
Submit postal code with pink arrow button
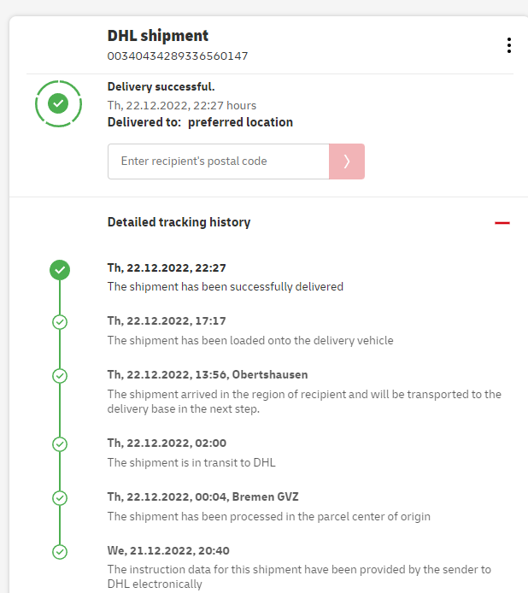point(347,161)
